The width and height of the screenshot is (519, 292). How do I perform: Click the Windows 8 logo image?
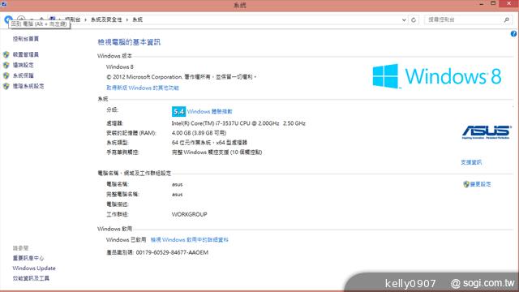click(437, 76)
